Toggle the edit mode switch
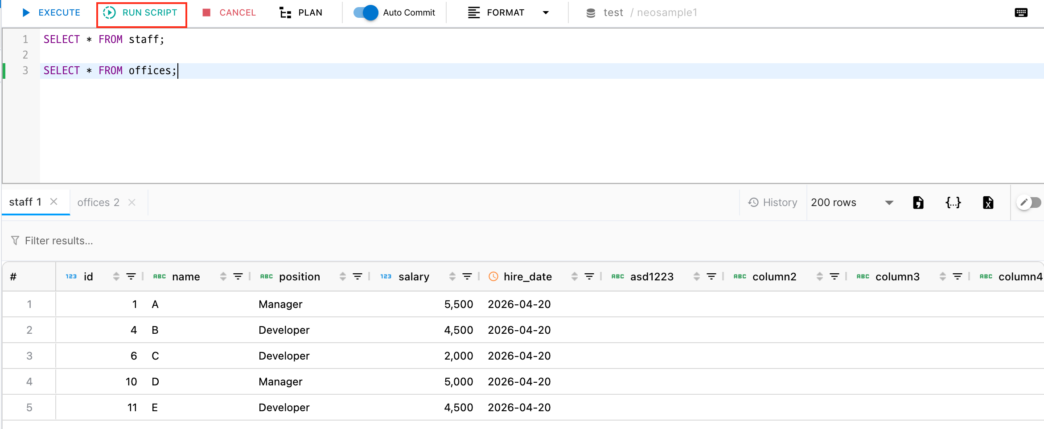This screenshot has height=429, width=1044. pos(1030,202)
